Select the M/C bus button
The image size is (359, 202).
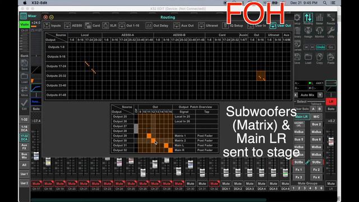coord(316,117)
